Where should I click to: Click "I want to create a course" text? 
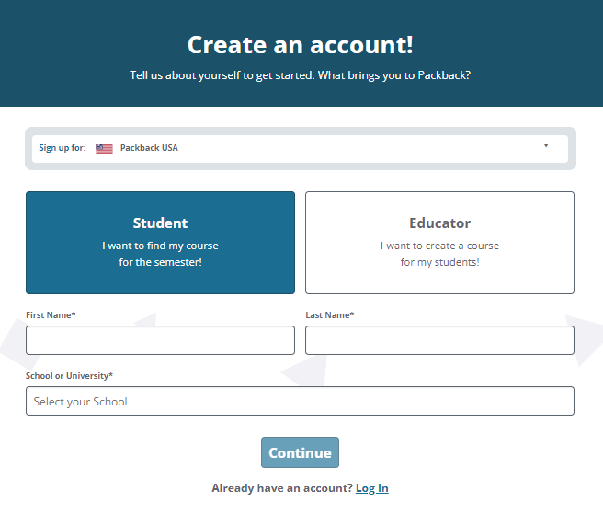pos(439,246)
